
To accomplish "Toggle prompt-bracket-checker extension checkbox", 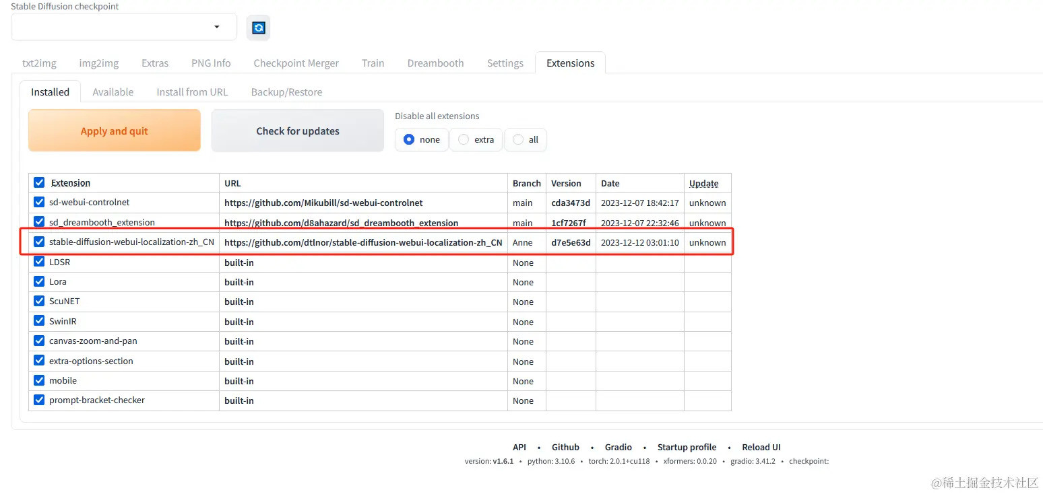I will [x=39, y=400].
